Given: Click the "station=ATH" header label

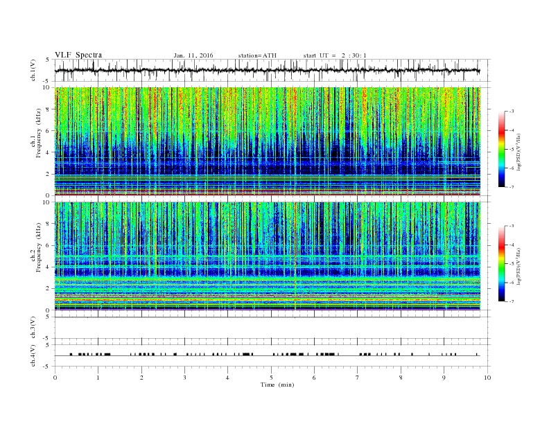Looking at the screenshot, I should (x=257, y=55).
